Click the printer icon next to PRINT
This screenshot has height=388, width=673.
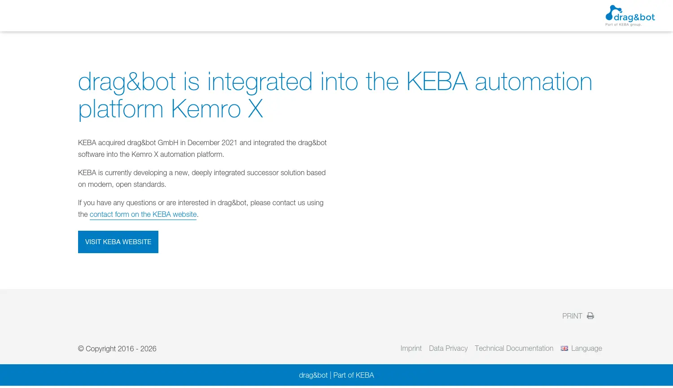point(590,316)
